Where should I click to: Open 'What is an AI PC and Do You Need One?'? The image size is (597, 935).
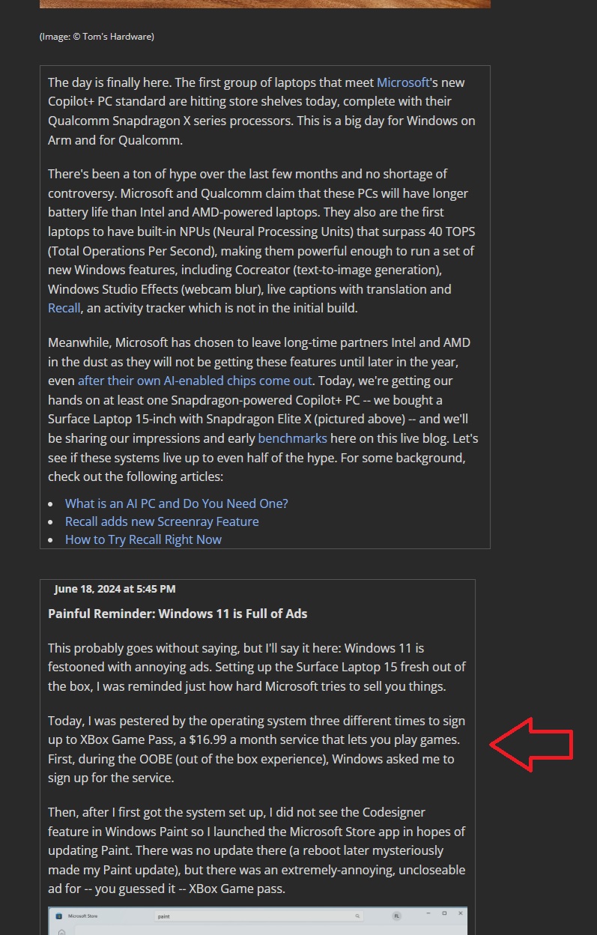176,503
